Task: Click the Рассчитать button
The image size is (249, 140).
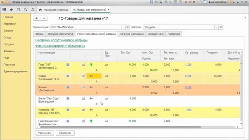Action: coord(44,133)
